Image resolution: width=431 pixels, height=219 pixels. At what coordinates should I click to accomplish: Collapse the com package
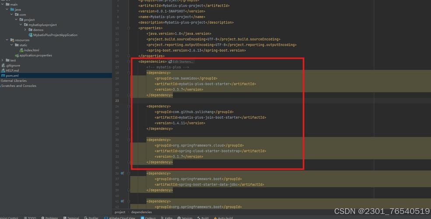[11, 14]
